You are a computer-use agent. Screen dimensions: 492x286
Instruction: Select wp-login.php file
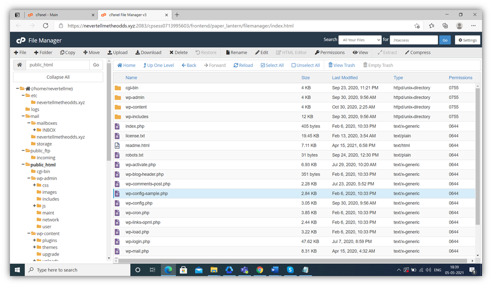coord(294,242)
